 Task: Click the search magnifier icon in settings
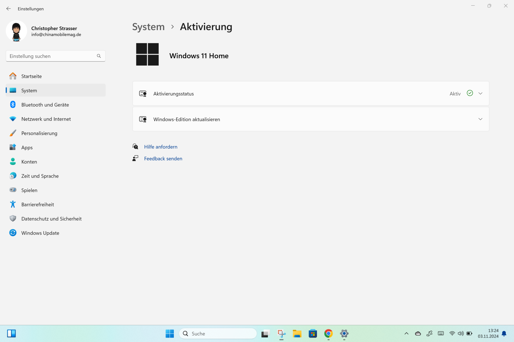pos(99,56)
